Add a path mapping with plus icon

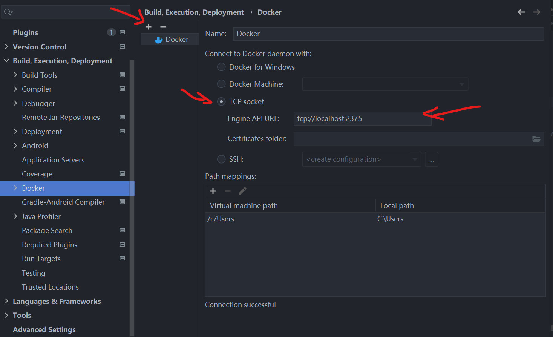click(213, 191)
